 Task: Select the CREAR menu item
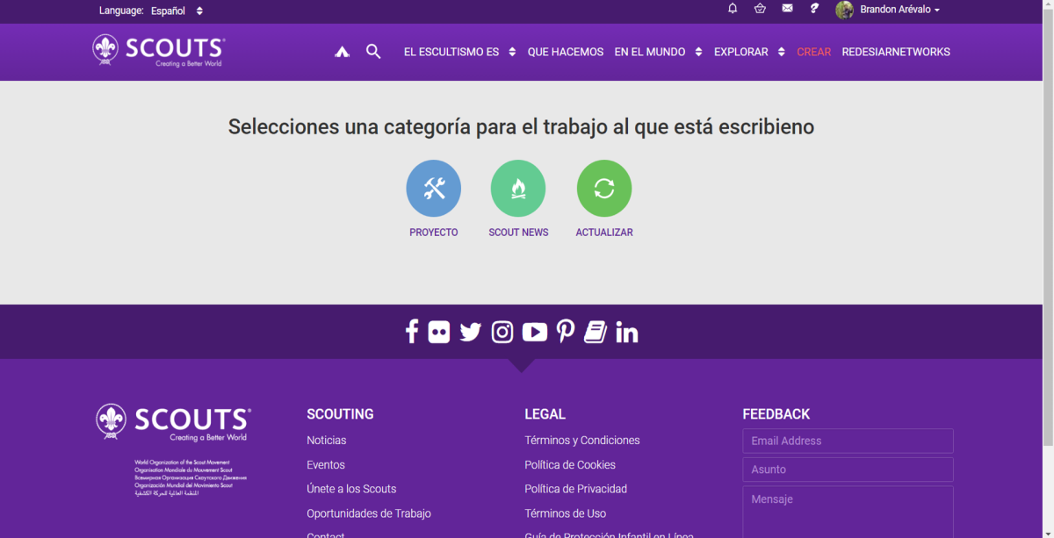pyautogui.click(x=813, y=52)
